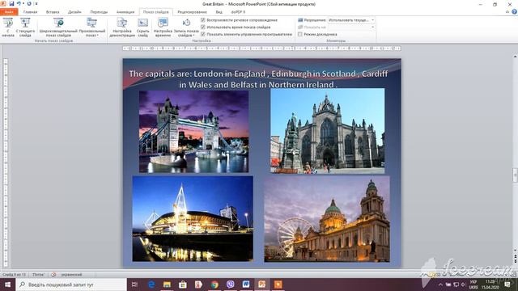Click PowerPoint Help question mark icon

tap(515, 11)
